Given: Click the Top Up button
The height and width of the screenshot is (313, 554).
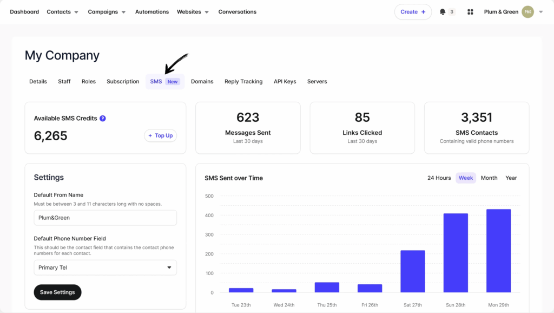Looking at the screenshot, I should (x=160, y=135).
